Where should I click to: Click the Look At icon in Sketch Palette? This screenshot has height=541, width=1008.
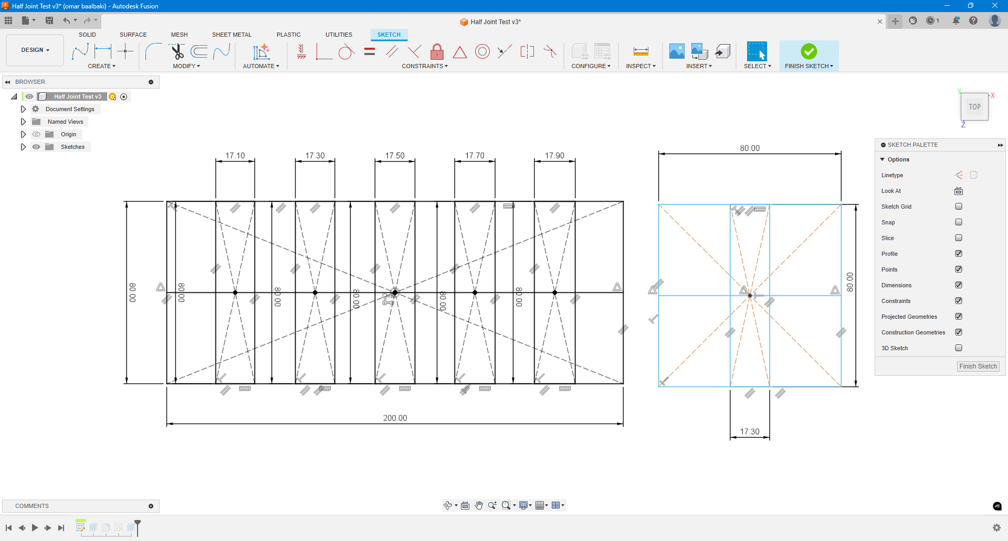[959, 191]
